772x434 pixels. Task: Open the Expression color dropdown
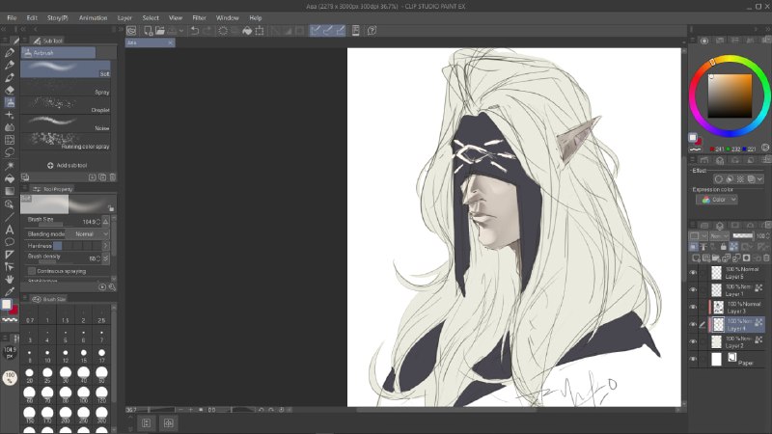pyautogui.click(x=716, y=200)
